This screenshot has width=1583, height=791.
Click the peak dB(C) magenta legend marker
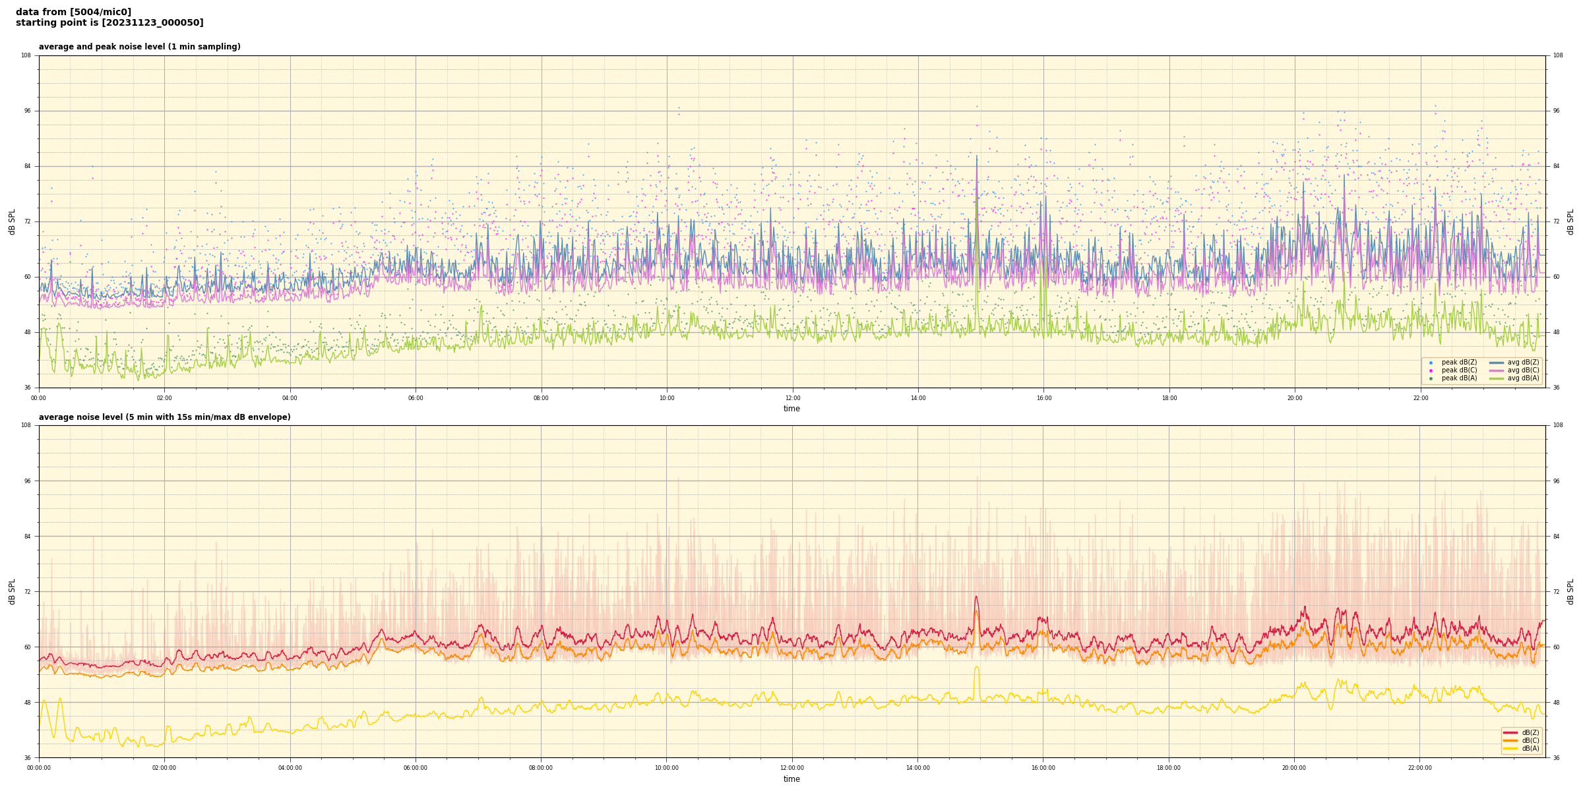coord(1431,370)
